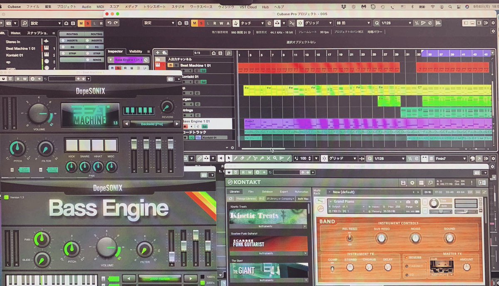Image resolution: width=499 pixels, height=286 pixels.
Task: Open Kinetic Treats Instruments dropdown
Action: tap(268, 226)
